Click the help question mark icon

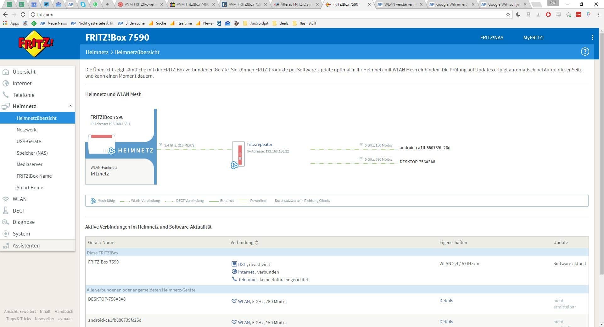[x=584, y=52]
